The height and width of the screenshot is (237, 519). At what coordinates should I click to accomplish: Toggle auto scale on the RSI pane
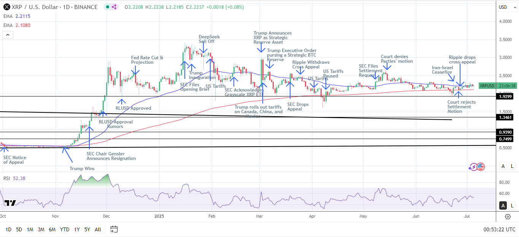[x=503, y=205]
